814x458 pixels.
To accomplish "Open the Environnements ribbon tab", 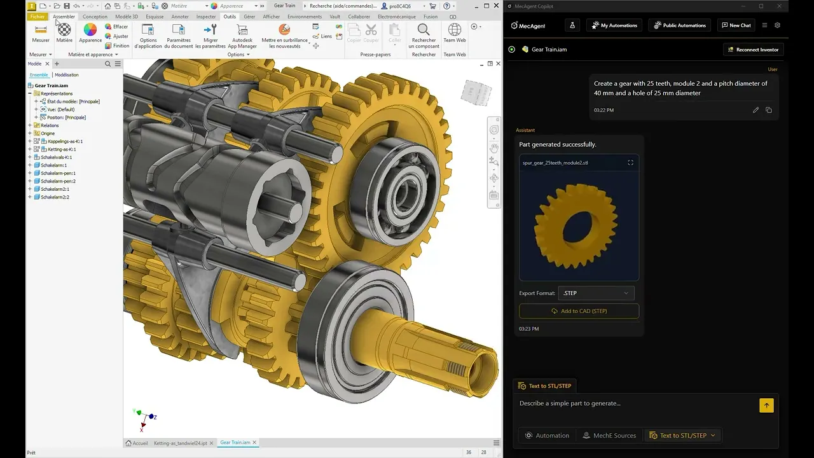I will (305, 17).
